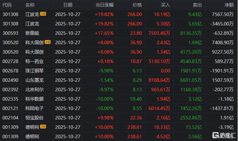This screenshot has width=238, height=141.
Task: Click the 10.19亿 buy amount for 江波龙
Action: [x=162, y=14]
